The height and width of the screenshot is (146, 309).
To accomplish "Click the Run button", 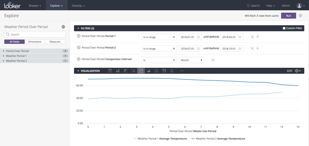I will (x=289, y=16).
